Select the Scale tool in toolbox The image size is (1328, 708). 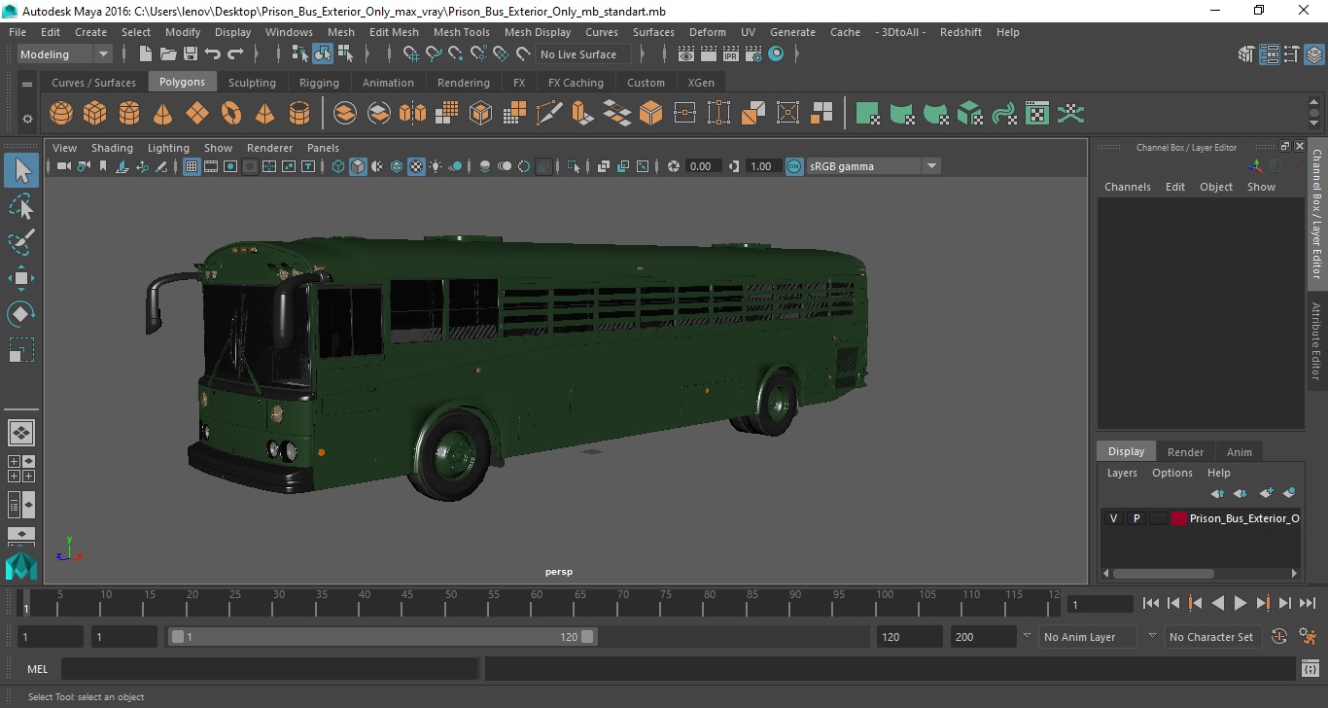pos(21,349)
